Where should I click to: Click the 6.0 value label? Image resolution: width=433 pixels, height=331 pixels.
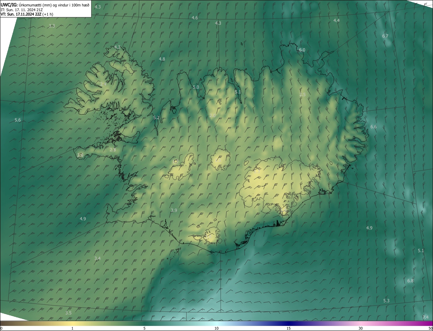pyautogui.click(x=302, y=50)
